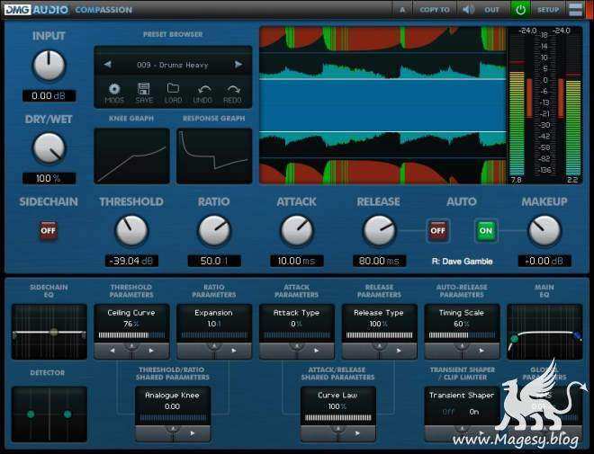This screenshot has height=454, width=594.
Task: Select the 009 - Drums Heavy preset name
Action: click(x=173, y=65)
